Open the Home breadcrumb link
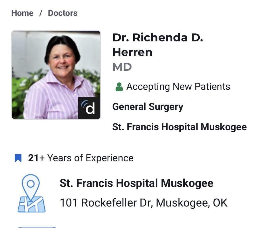The width and height of the screenshot is (263, 228). pos(22,13)
